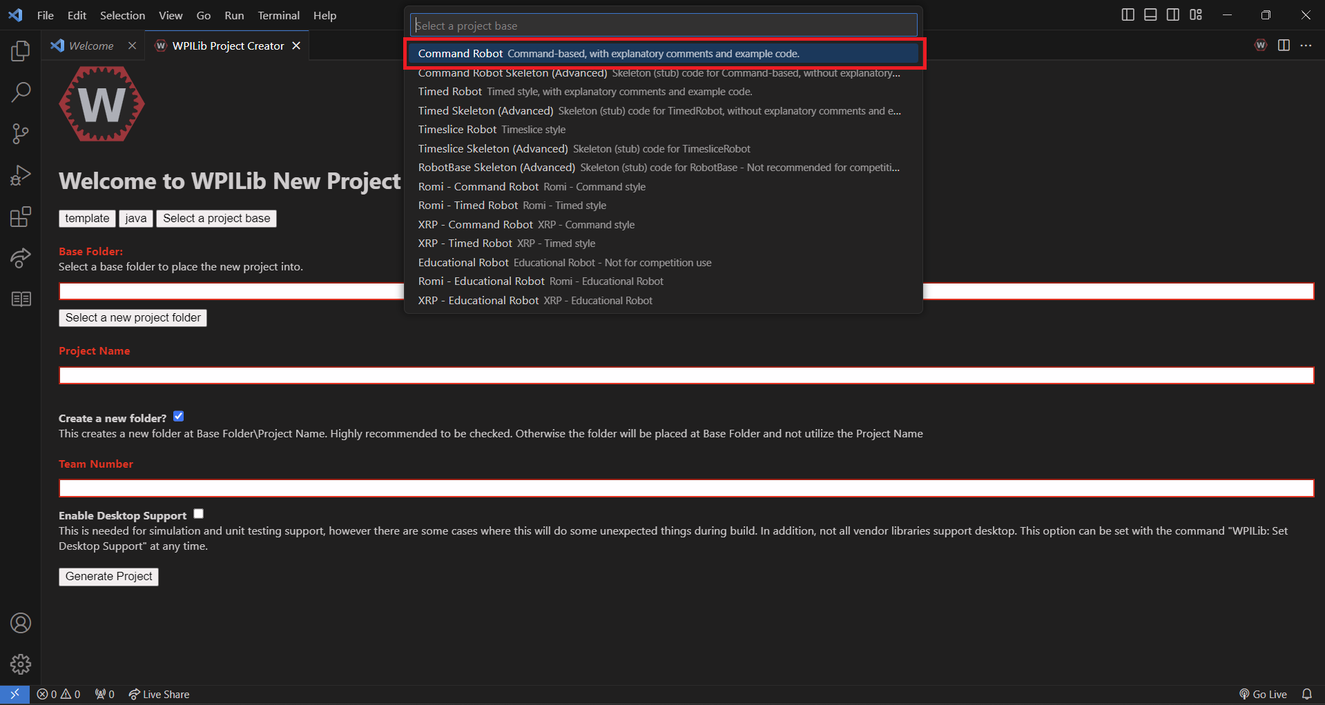Switch to the Welcome tab

(93, 46)
